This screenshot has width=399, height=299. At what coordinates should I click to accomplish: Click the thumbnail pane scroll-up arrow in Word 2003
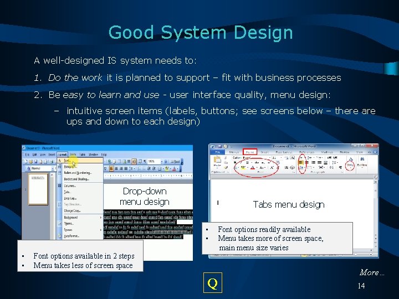[52, 175]
